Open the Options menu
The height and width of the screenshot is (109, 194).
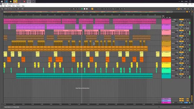[x=18, y=6]
